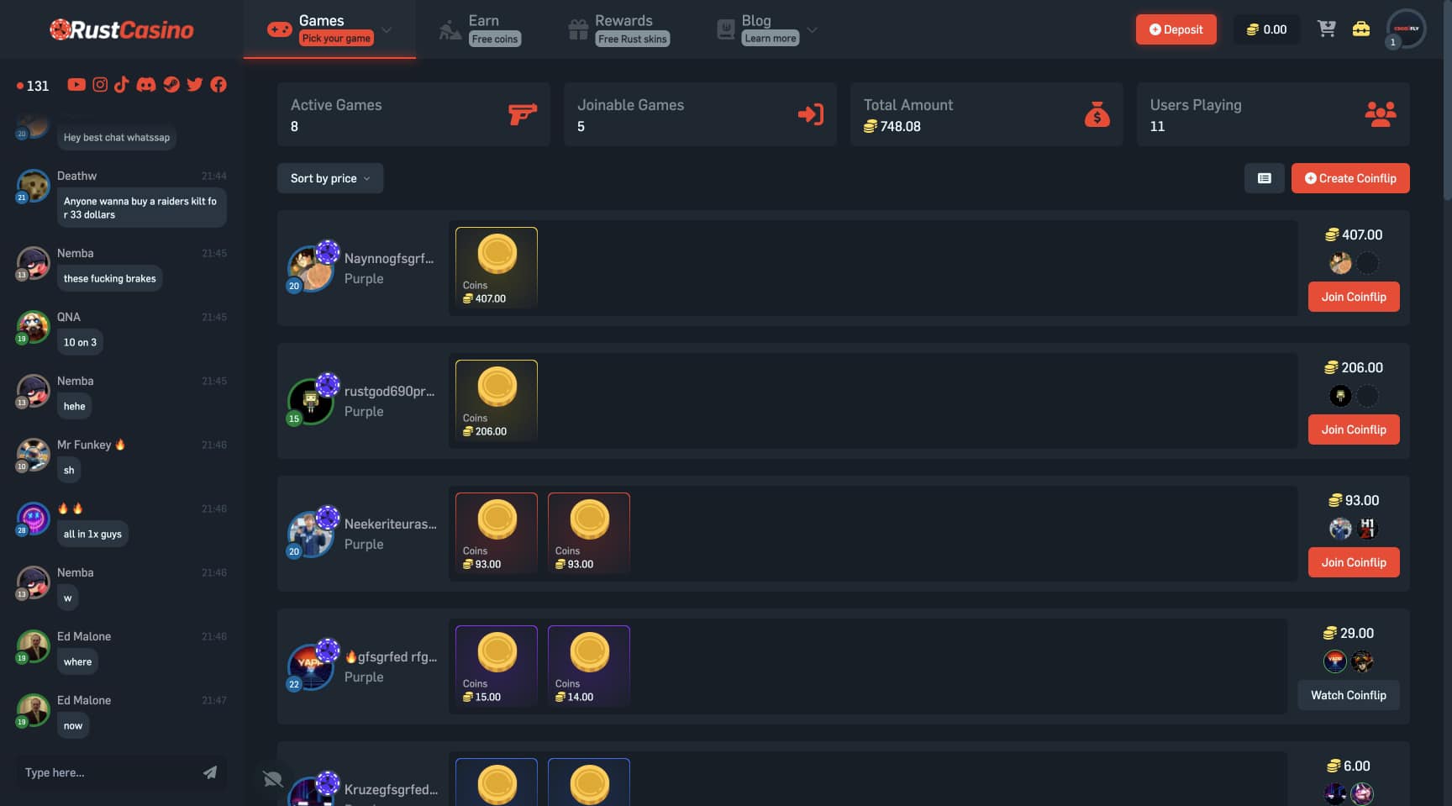
Task: Join the 206.00 coinflip
Action: coord(1354,429)
